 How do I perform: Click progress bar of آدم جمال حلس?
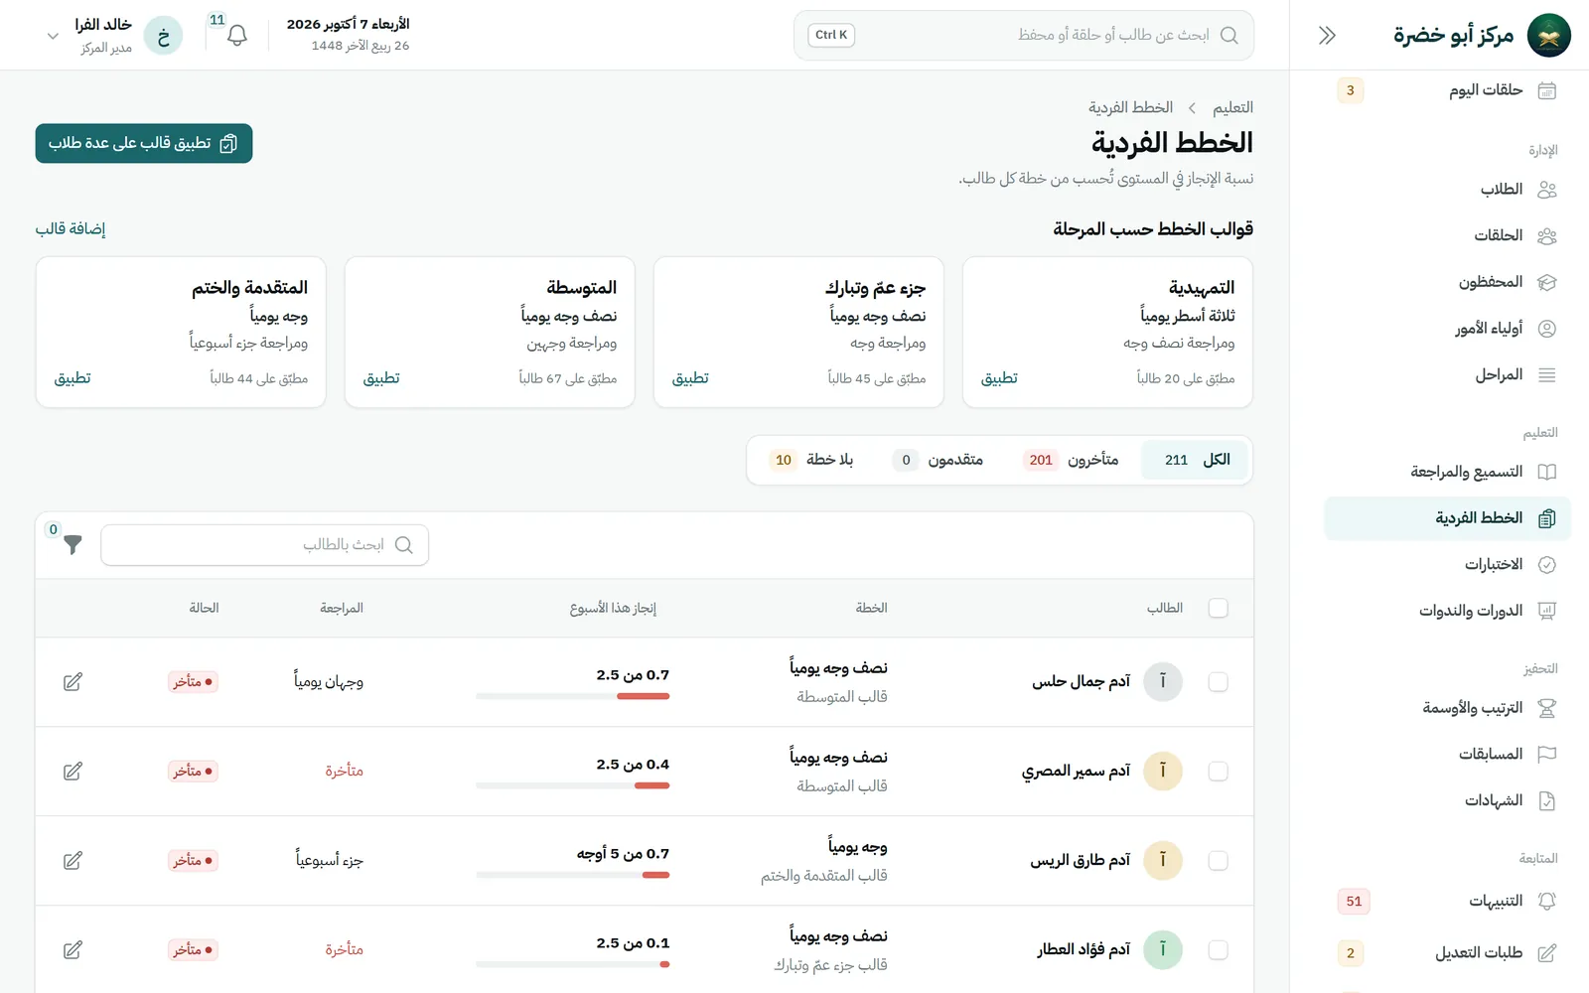(x=573, y=696)
